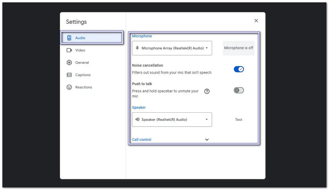Close the Settings dialog with X

(256, 21)
